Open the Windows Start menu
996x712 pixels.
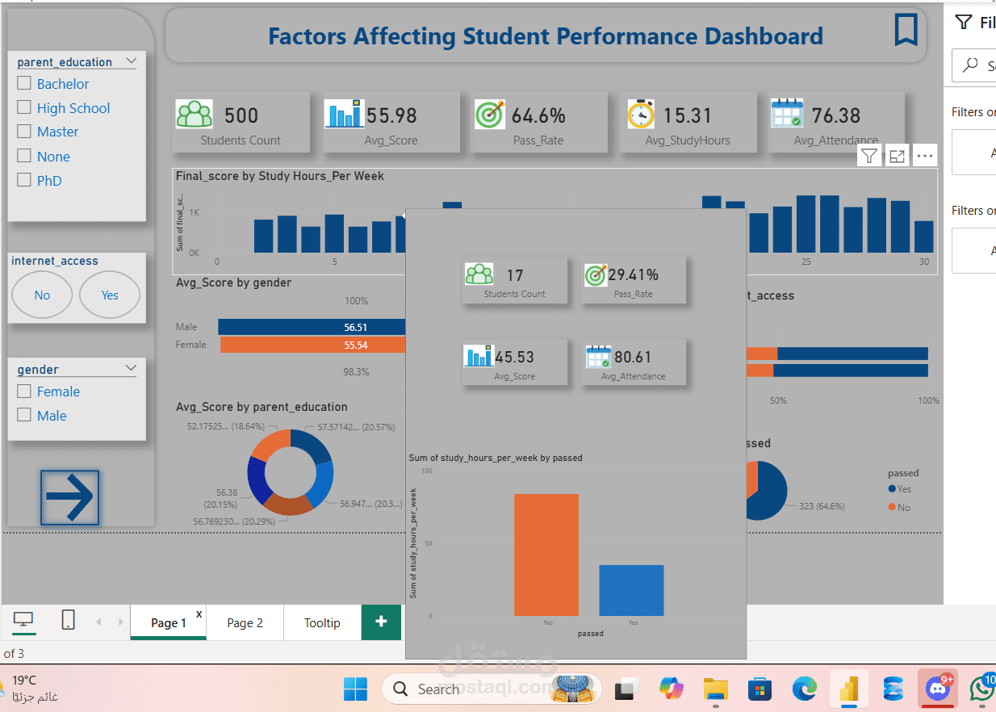tap(355, 689)
